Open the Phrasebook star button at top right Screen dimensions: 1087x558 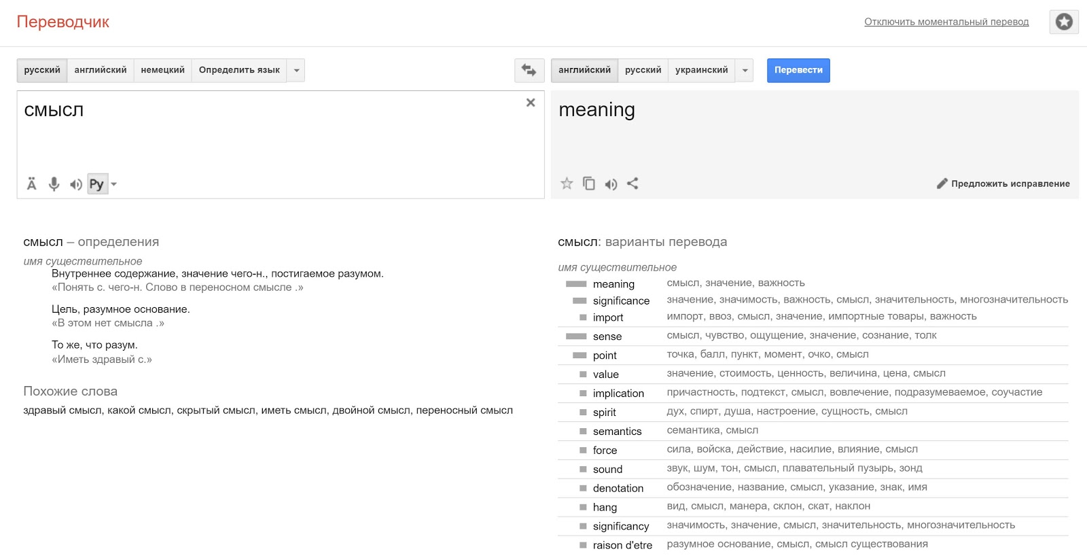click(1064, 22)
